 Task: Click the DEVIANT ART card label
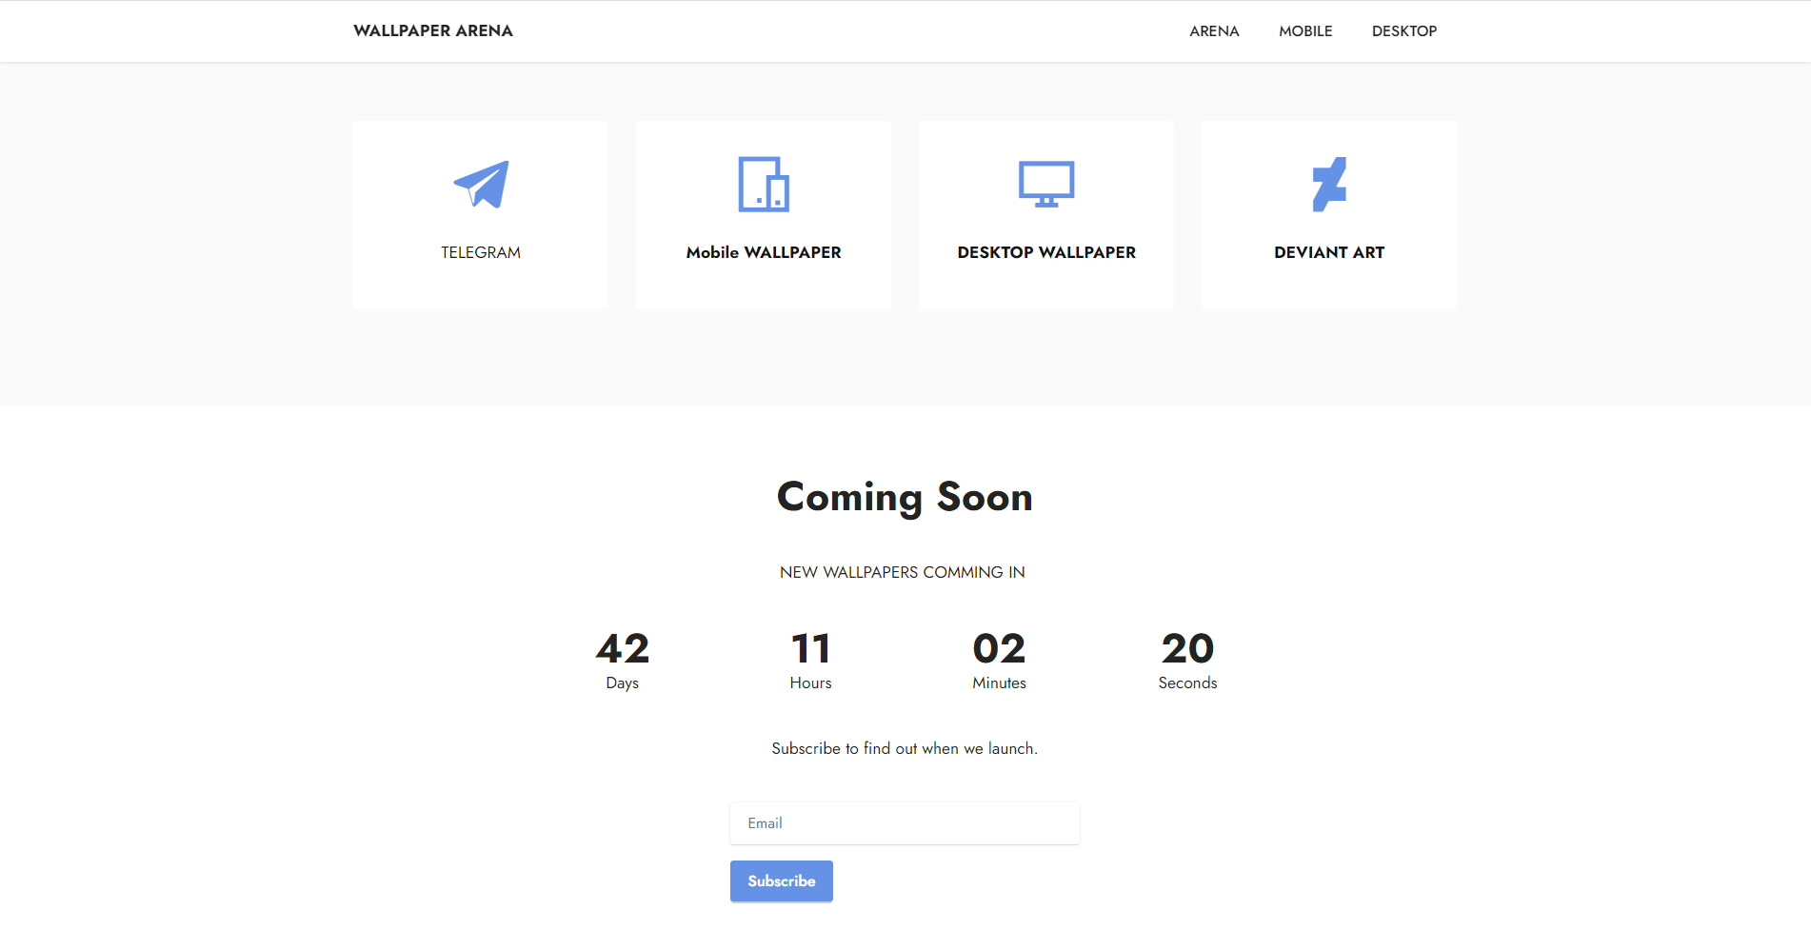click(1328, 251)
